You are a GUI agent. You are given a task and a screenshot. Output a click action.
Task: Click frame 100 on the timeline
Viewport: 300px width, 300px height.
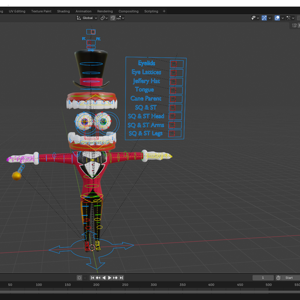click(39, 285)
